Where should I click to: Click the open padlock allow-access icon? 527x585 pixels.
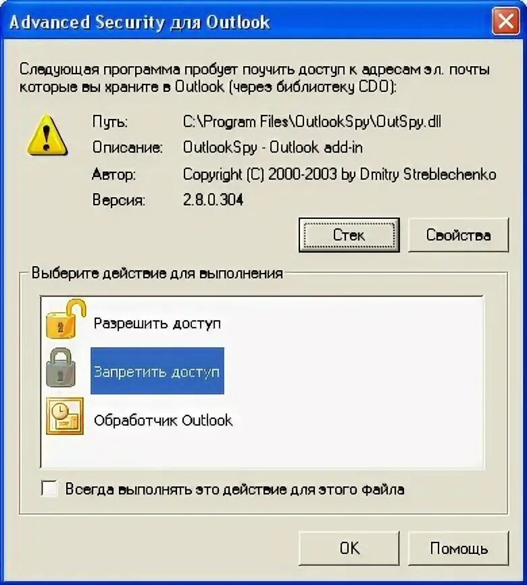click(66, 320)
